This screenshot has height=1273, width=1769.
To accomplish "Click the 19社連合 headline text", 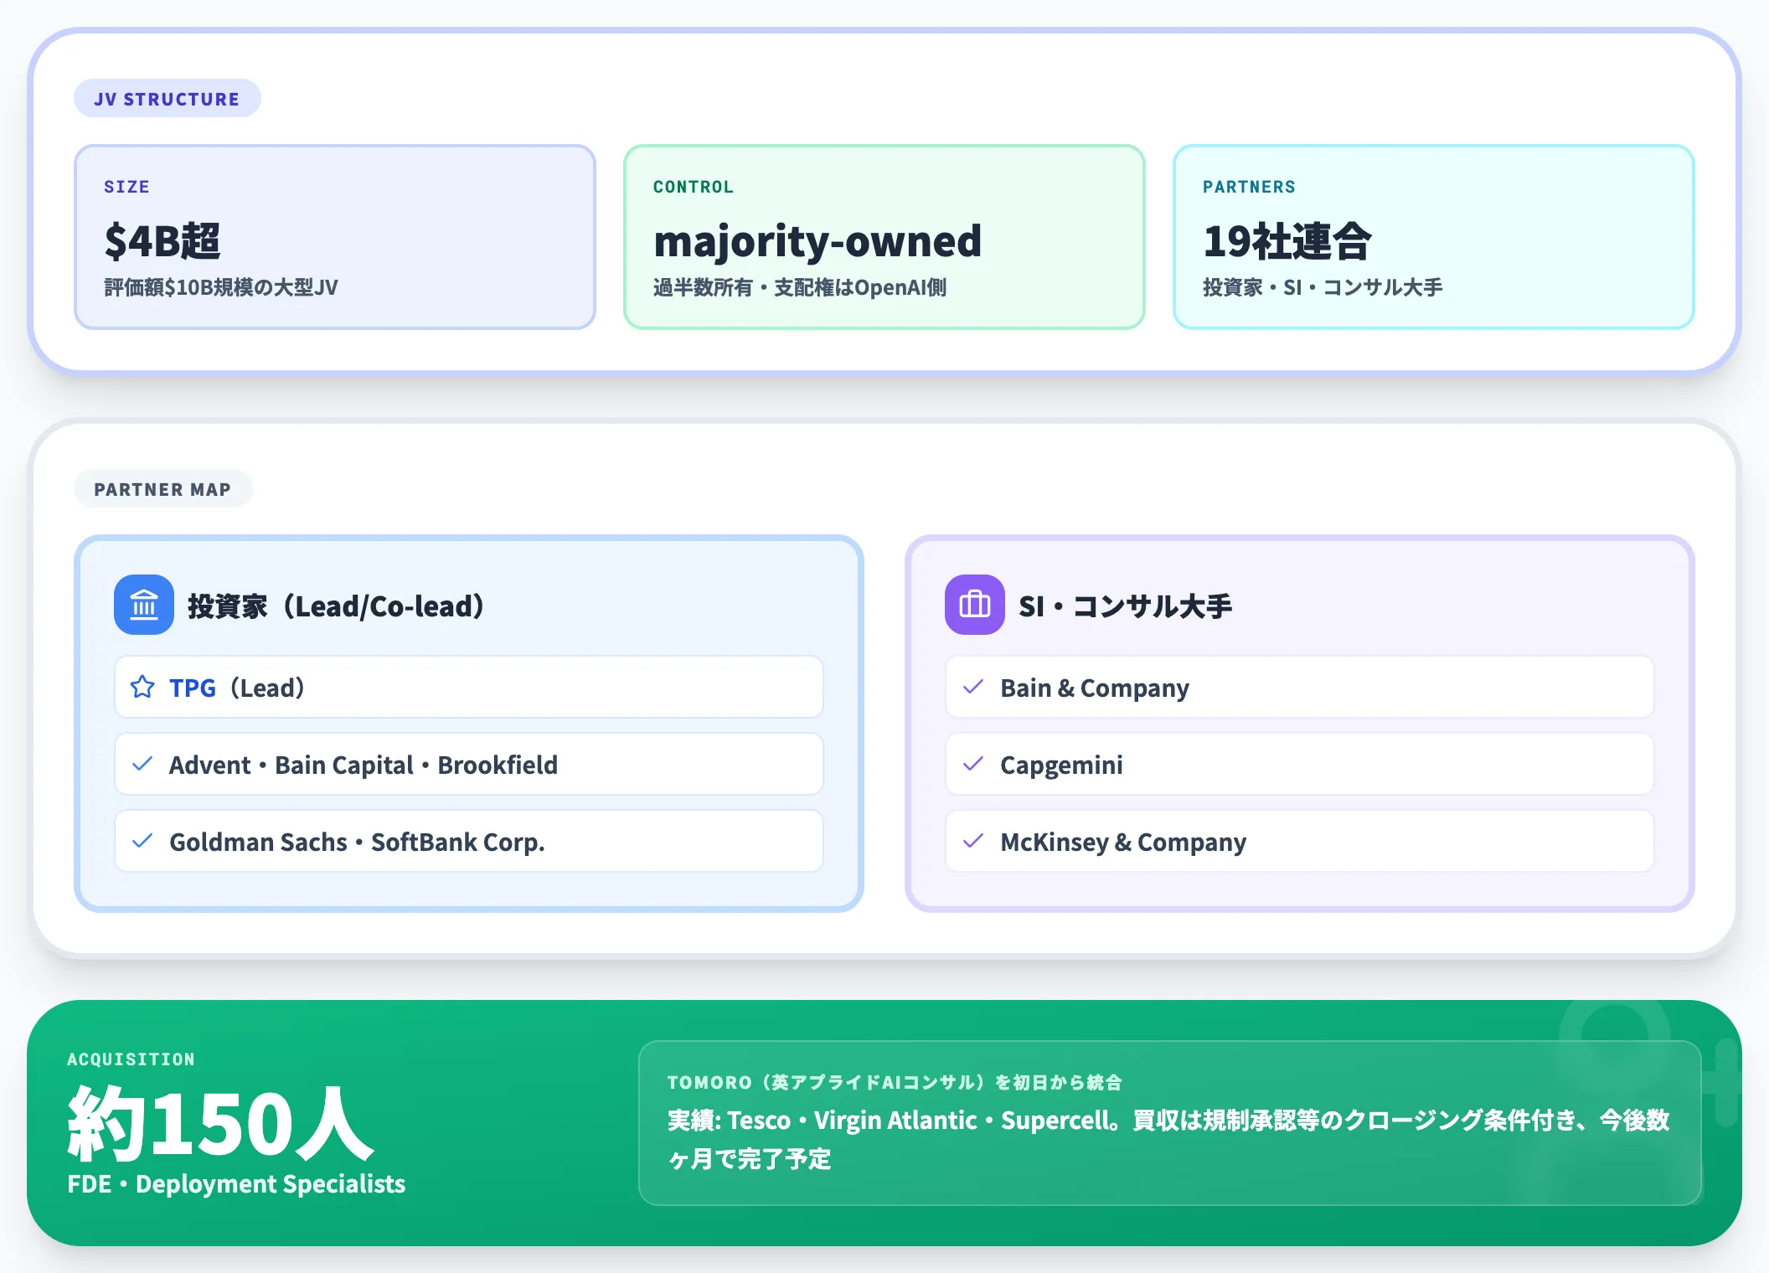I will [1287, 241].
